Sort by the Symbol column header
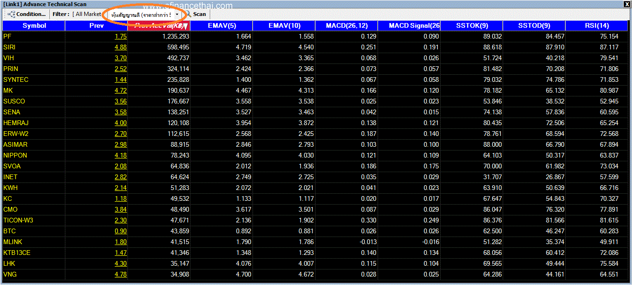Viewport: 632px width, 285px height. point(34,26)
